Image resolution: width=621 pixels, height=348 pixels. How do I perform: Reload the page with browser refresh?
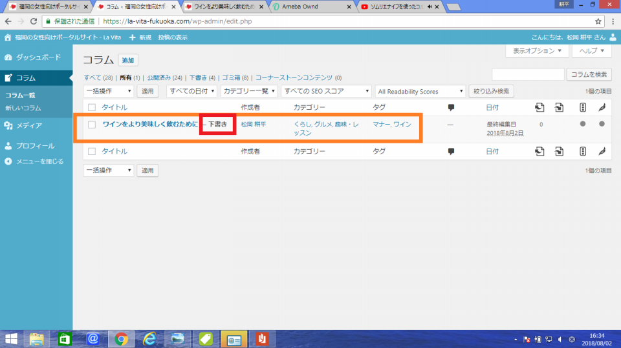tap(34, 21)
